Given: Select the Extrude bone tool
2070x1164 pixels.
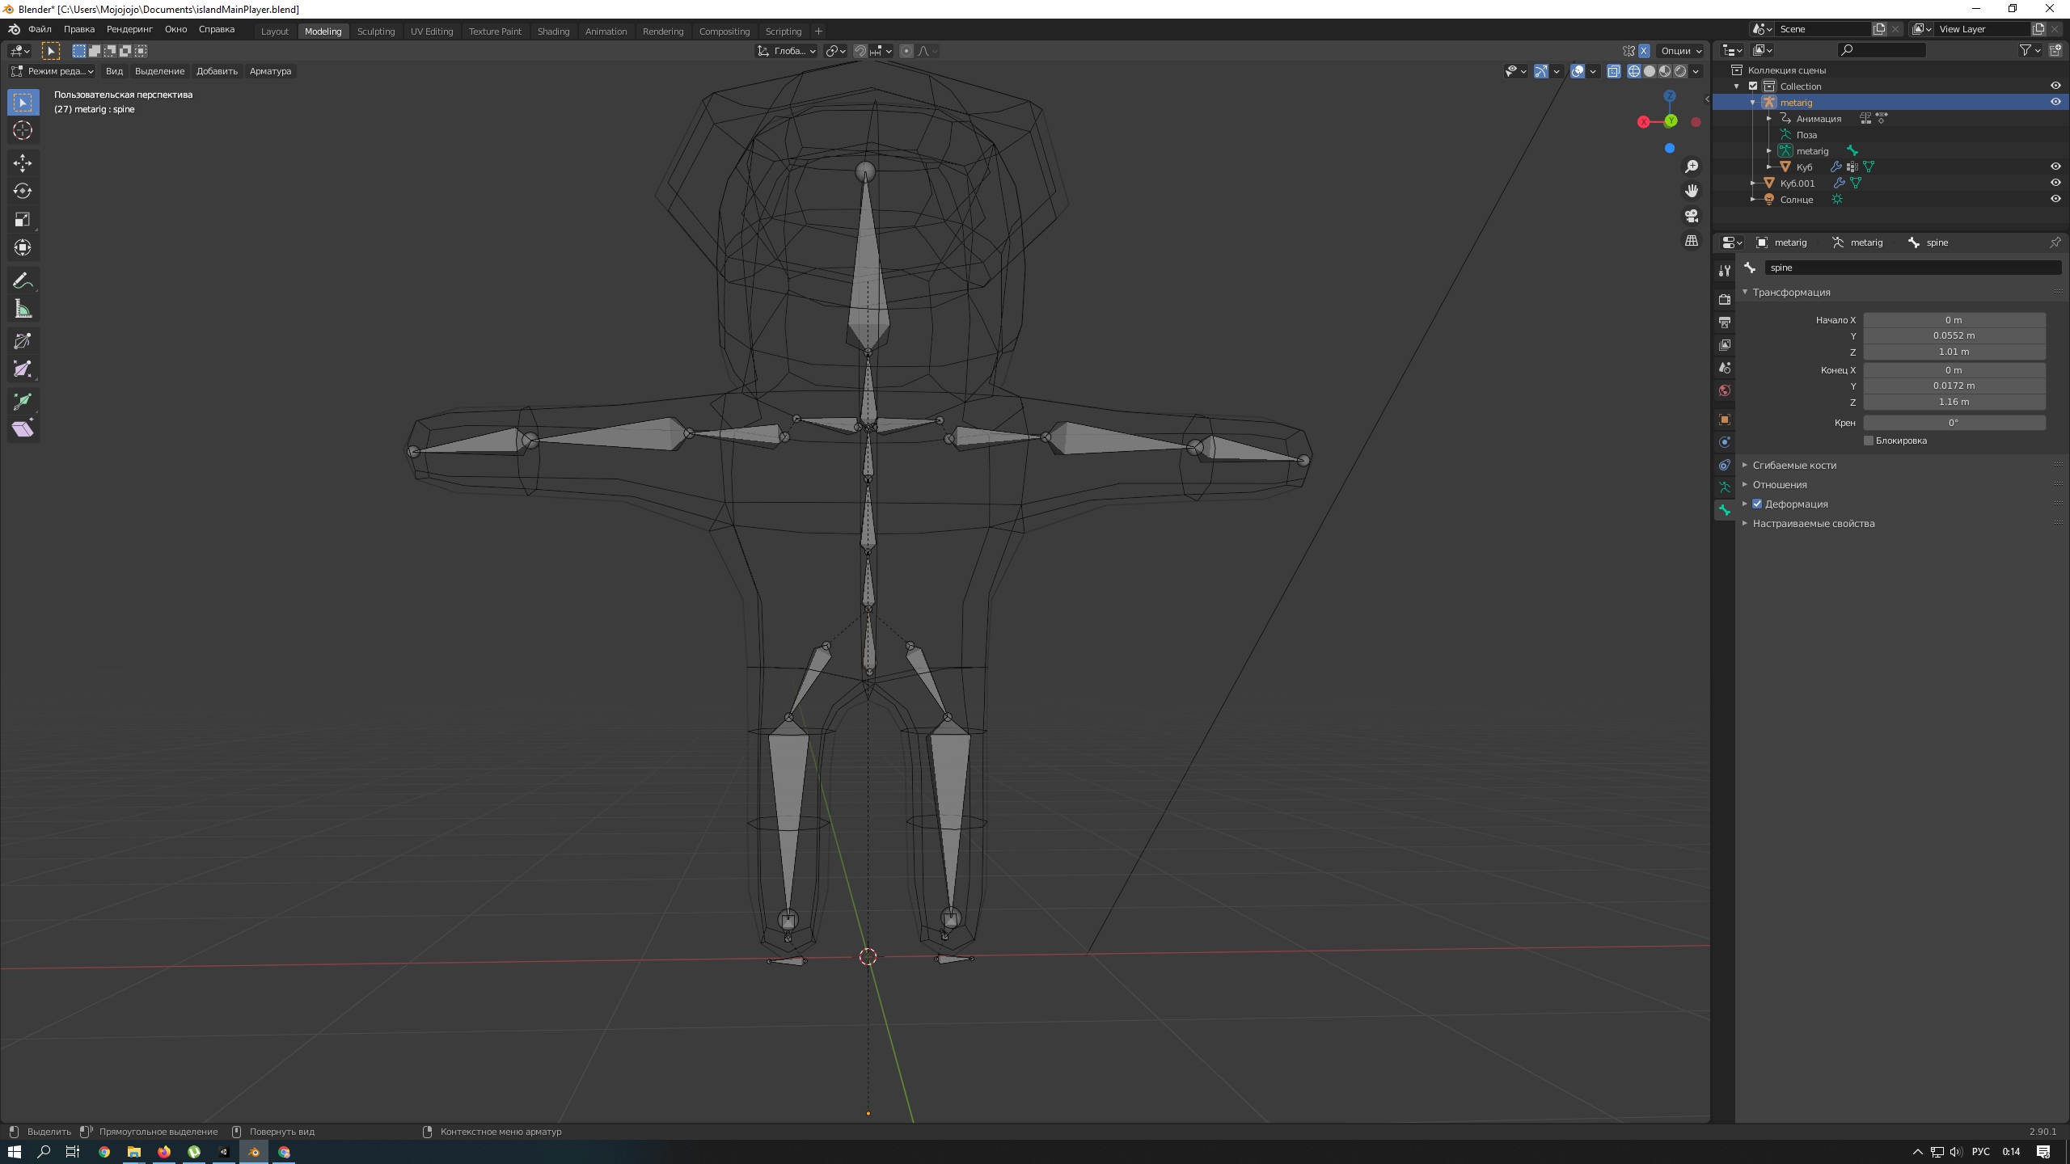Looking at the screenshot, I should pyautogui.click(x=23, y=342).
